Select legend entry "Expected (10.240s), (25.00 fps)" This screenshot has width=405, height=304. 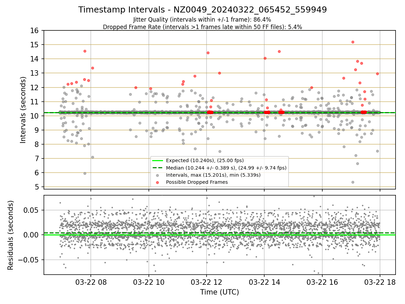pyautogui.click(x=205, y=160)
